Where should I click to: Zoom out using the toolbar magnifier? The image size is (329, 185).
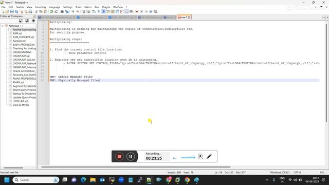pos(78,11)
